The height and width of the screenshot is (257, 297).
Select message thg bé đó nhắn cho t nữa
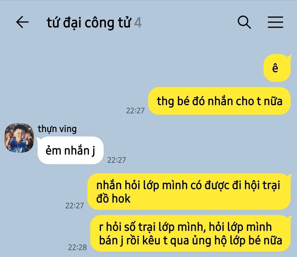[219, 101]
